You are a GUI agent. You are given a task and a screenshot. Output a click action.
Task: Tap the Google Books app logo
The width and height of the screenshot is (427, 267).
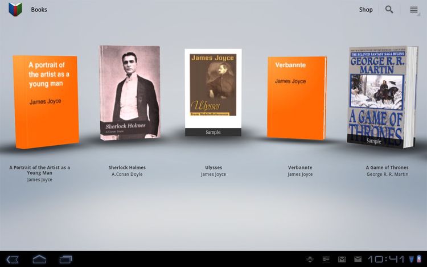(x=15, y=10)
